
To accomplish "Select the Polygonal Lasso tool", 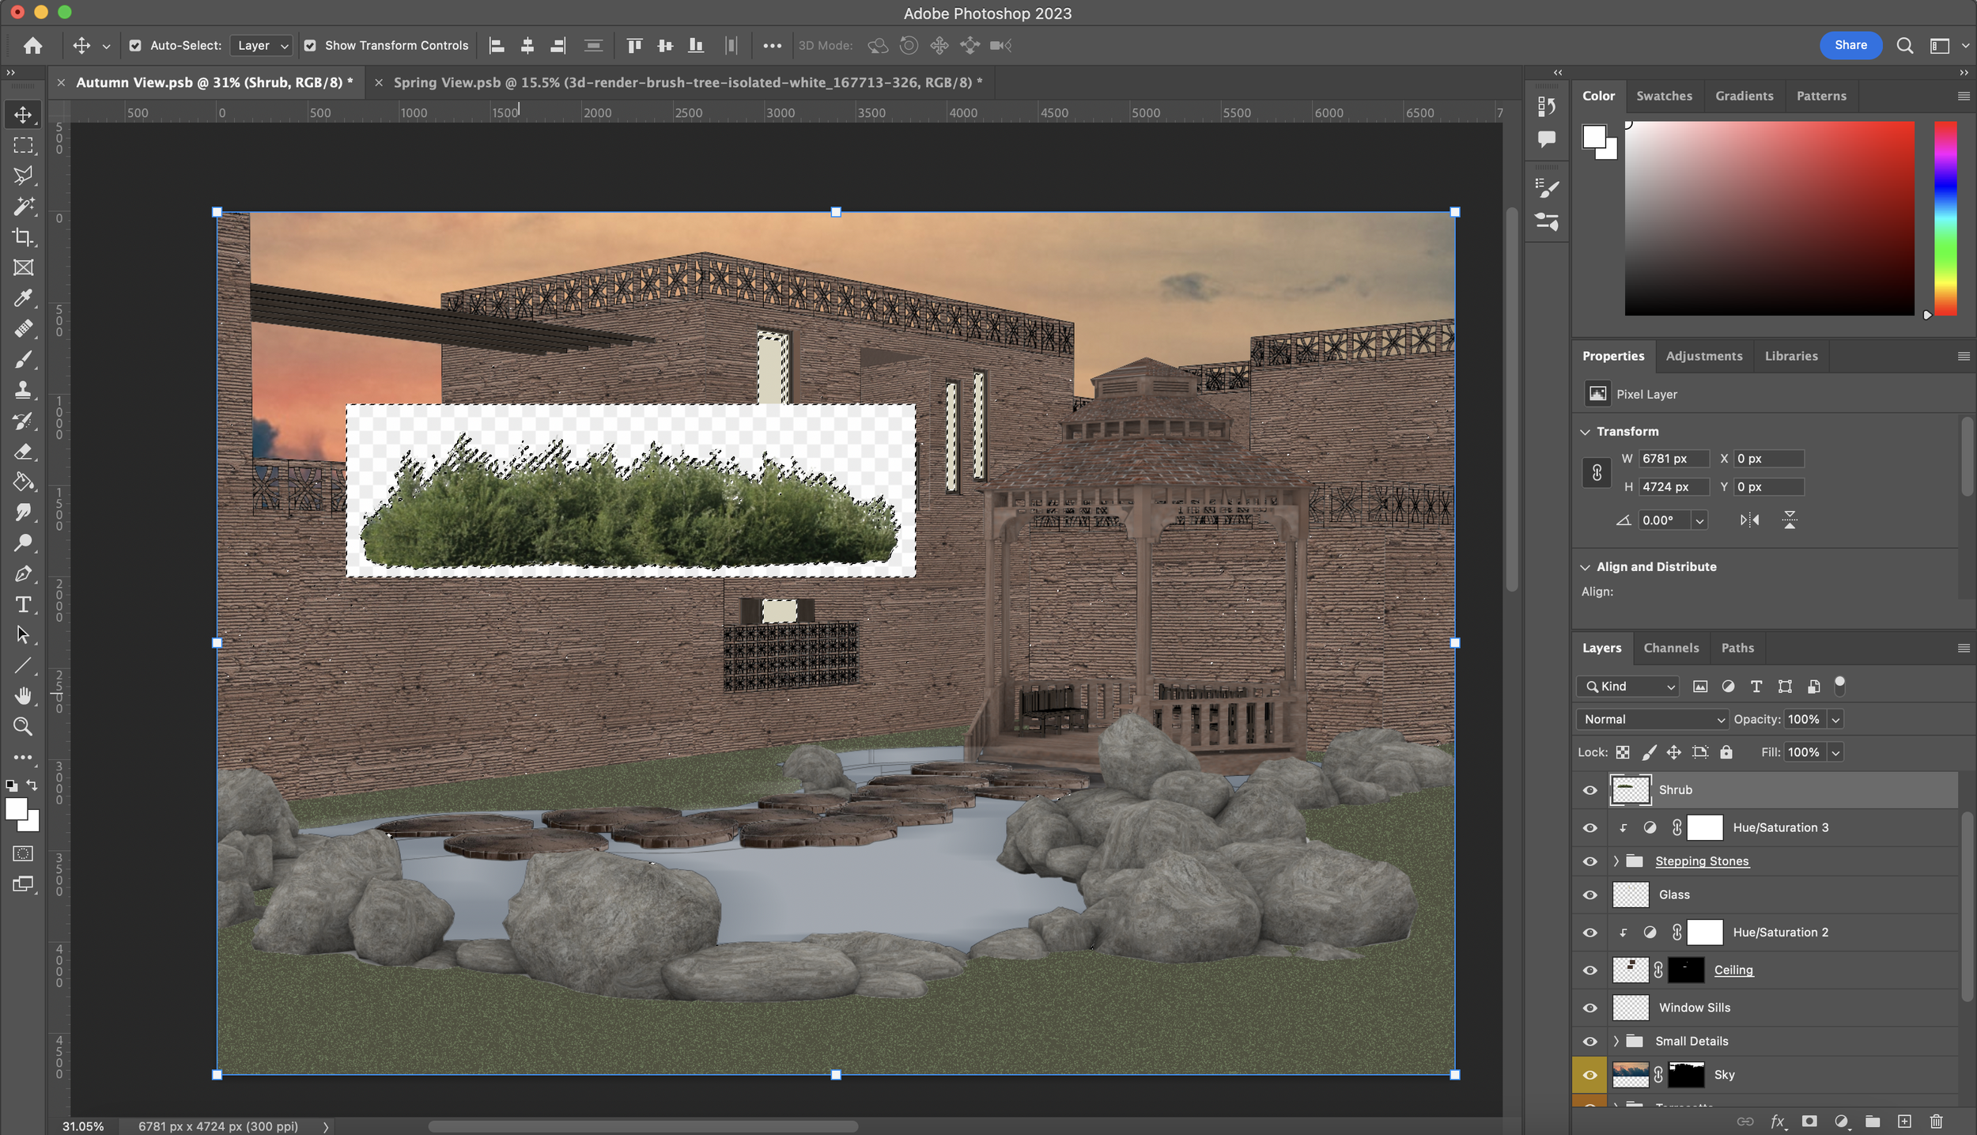I will (x=23, y=176).
